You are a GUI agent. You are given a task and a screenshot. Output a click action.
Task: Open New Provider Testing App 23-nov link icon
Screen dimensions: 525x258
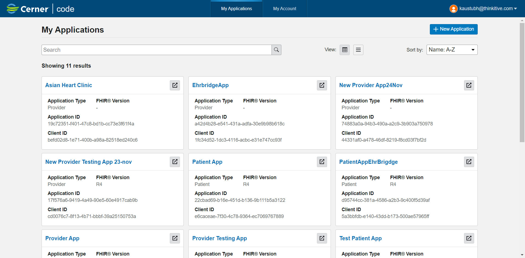click(175, 162)
